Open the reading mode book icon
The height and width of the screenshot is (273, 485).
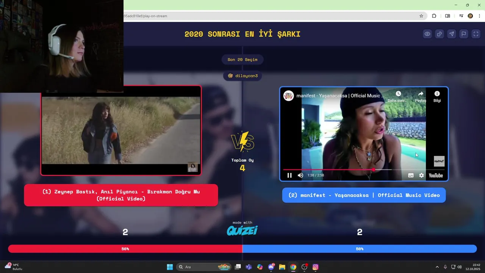click(x=447, y=16)
